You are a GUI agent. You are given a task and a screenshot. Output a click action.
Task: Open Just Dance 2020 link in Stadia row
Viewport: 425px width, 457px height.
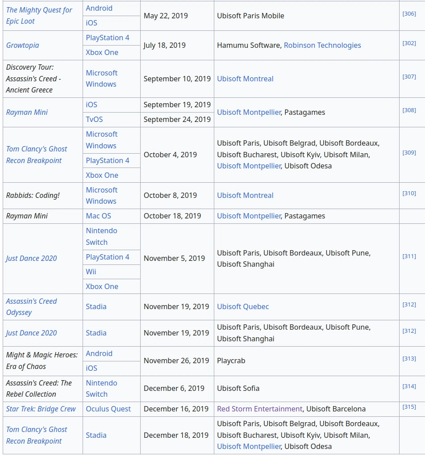pos(31,333)
